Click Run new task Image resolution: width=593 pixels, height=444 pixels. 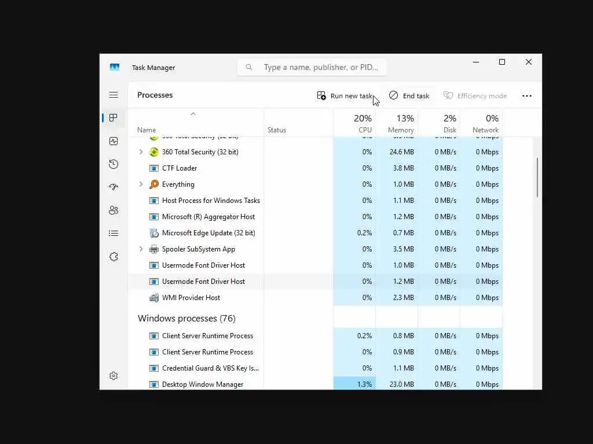coord(345,96)
